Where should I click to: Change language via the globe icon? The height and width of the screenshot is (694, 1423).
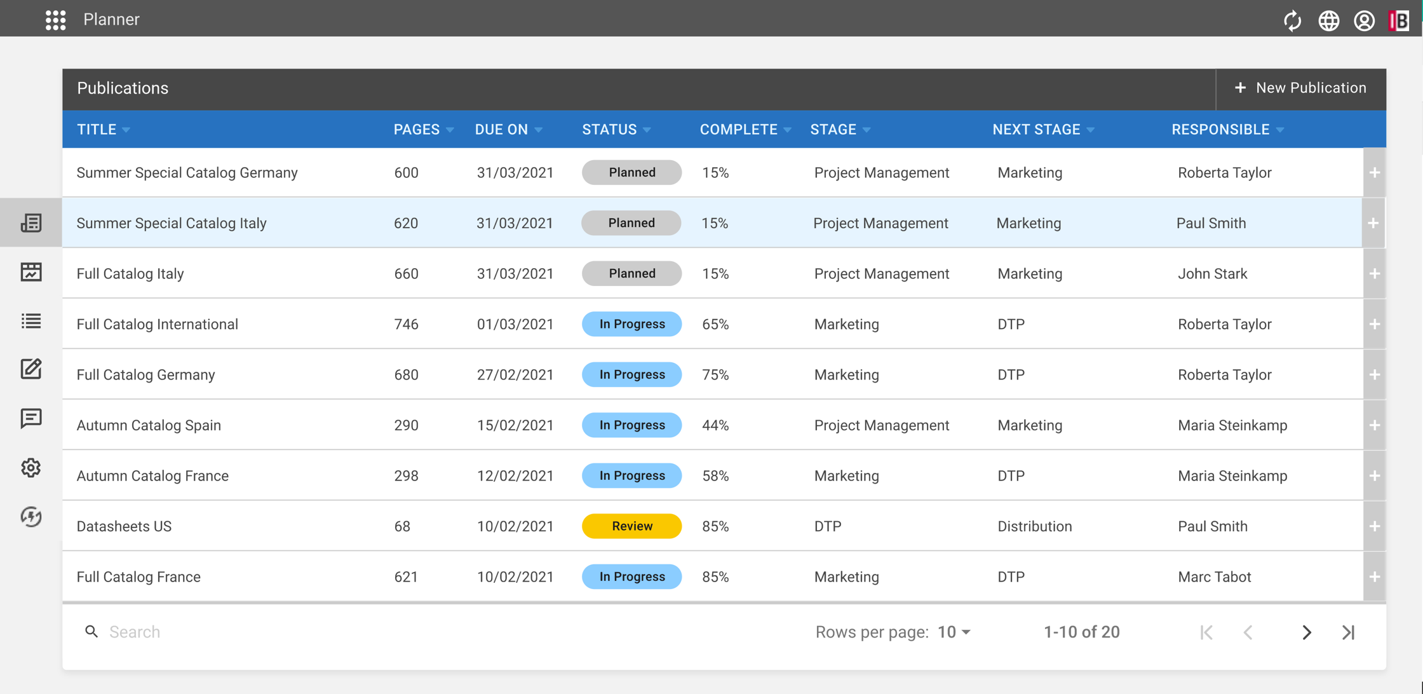click(x=1328, y=20)
